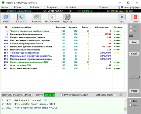Open the Сервис menu
The image size is (141, 114).
tap(18, 7)
